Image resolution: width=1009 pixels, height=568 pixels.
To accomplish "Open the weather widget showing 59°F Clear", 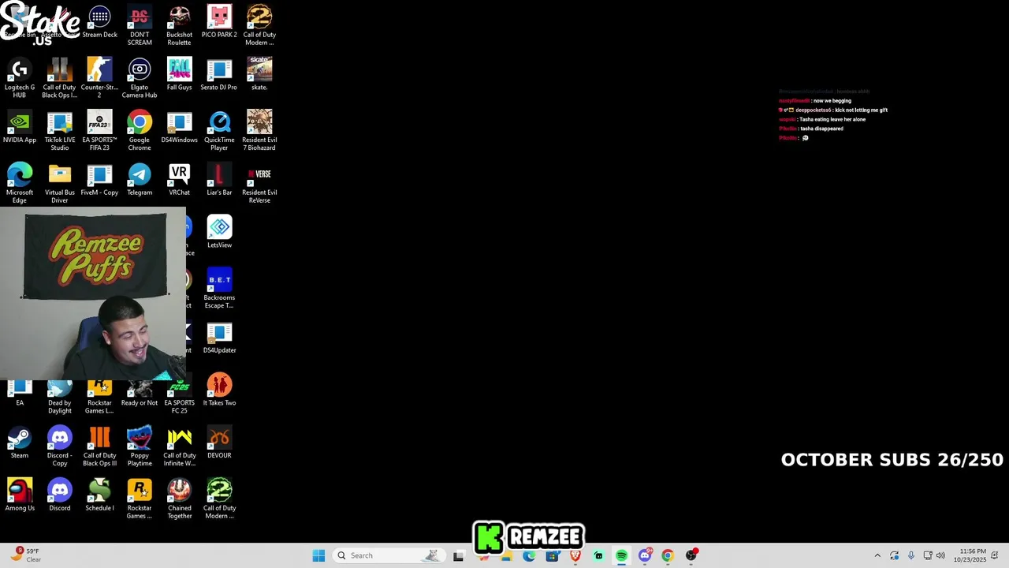I will point(25,555).
